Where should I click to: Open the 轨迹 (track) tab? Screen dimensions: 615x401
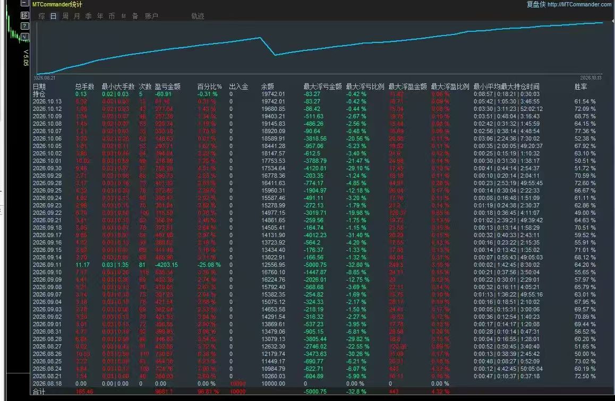click(x=198, y=16)
